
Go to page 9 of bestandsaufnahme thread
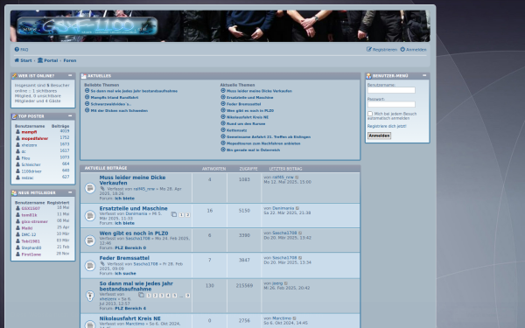(x=187, y=296)
